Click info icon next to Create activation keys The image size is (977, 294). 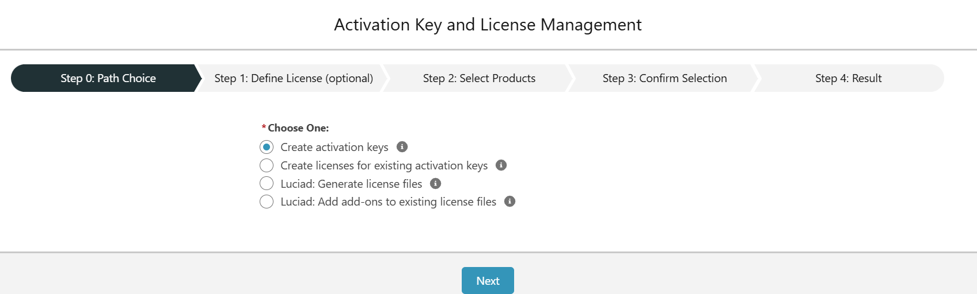pyautogui.click(x=402, y=147)
